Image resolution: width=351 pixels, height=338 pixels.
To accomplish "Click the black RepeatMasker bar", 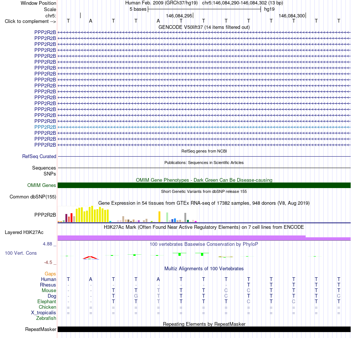I will tap(204, 329).
